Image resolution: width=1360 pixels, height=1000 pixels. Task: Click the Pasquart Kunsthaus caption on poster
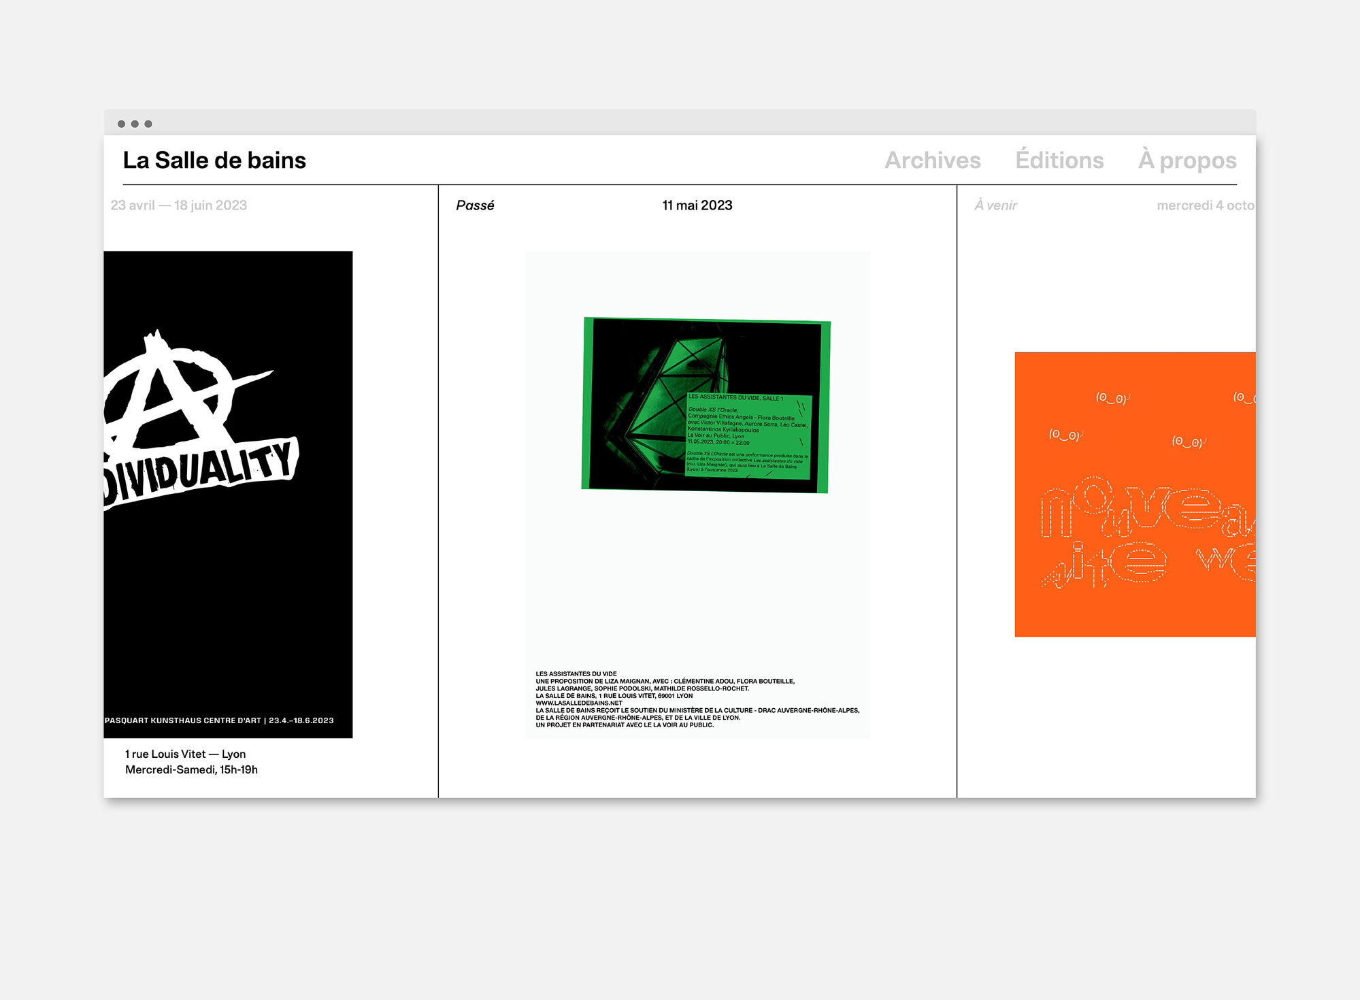219,720
